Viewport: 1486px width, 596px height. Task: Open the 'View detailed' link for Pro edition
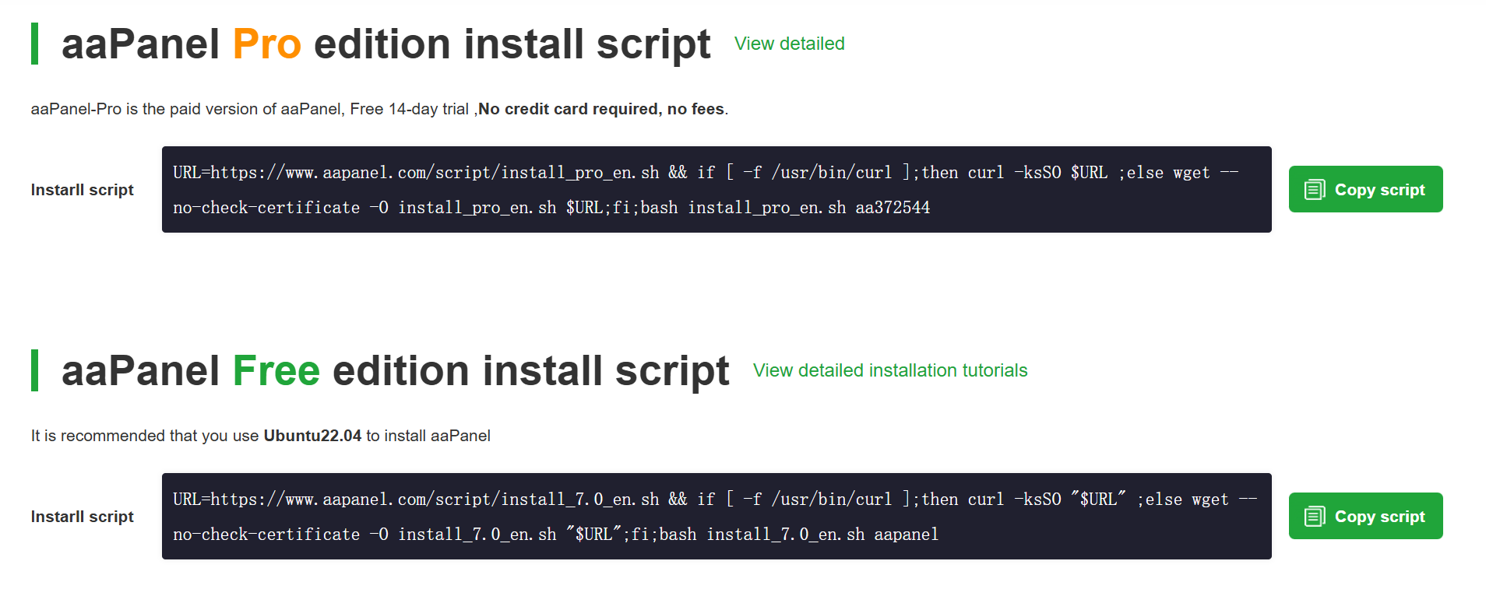pyautogui.click(x=789, y=44)
